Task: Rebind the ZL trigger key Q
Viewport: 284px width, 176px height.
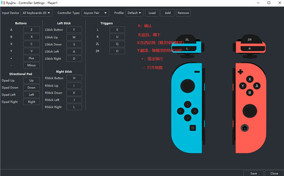Action: (117, 44)
